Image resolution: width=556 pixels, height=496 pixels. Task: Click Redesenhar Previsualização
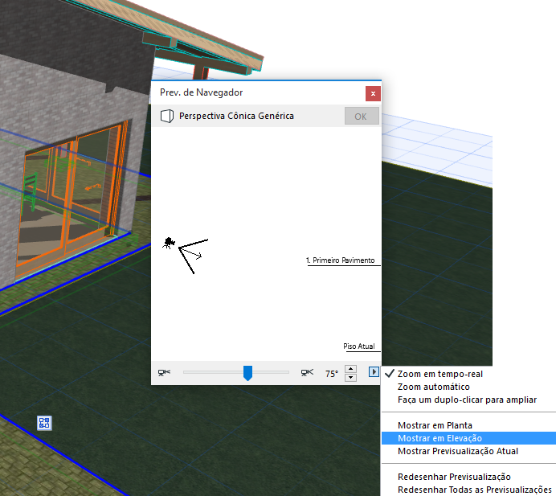[454, 477]
